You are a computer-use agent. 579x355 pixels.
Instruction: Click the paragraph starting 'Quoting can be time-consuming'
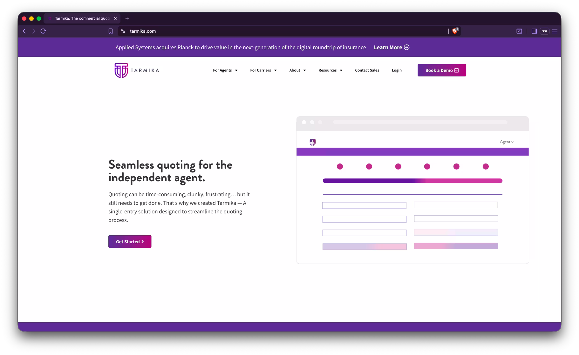179,207
